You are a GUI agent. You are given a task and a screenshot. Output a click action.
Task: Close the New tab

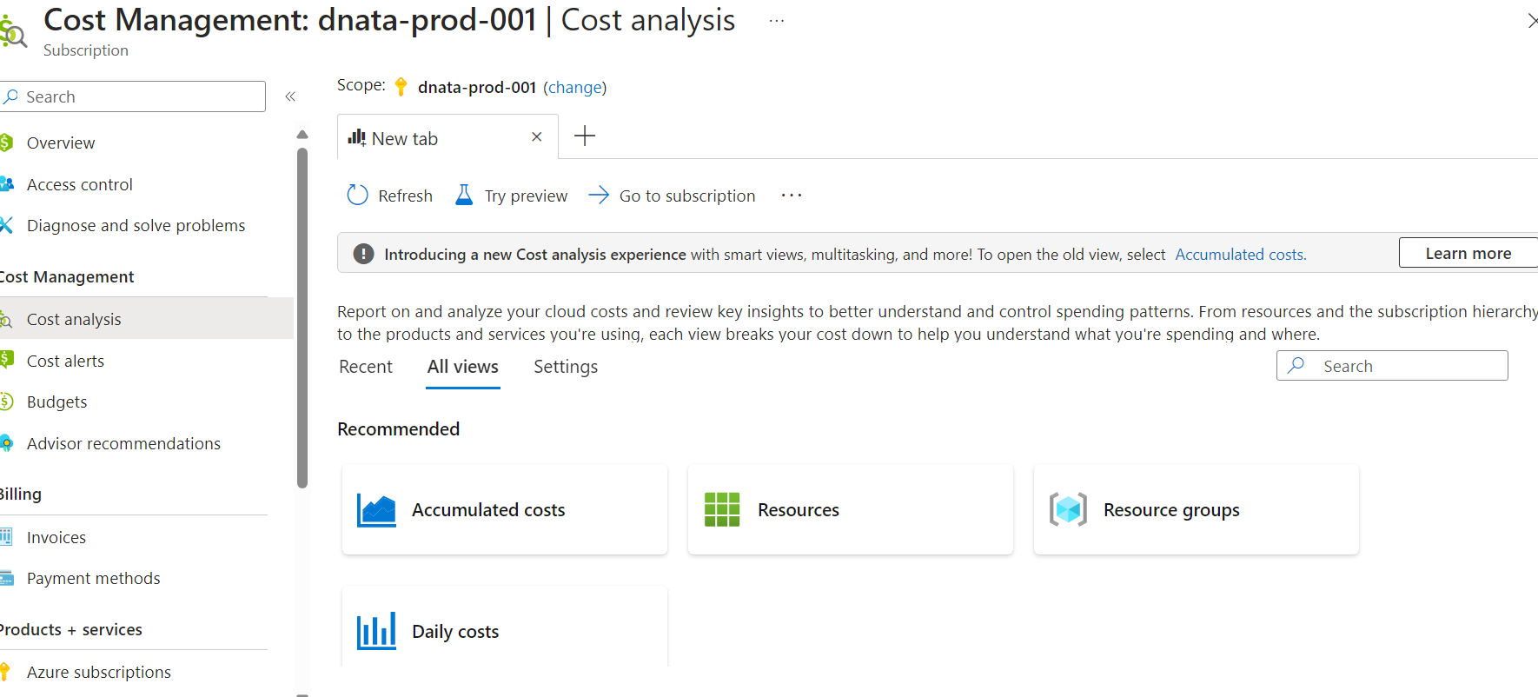[x=537, y=136]
